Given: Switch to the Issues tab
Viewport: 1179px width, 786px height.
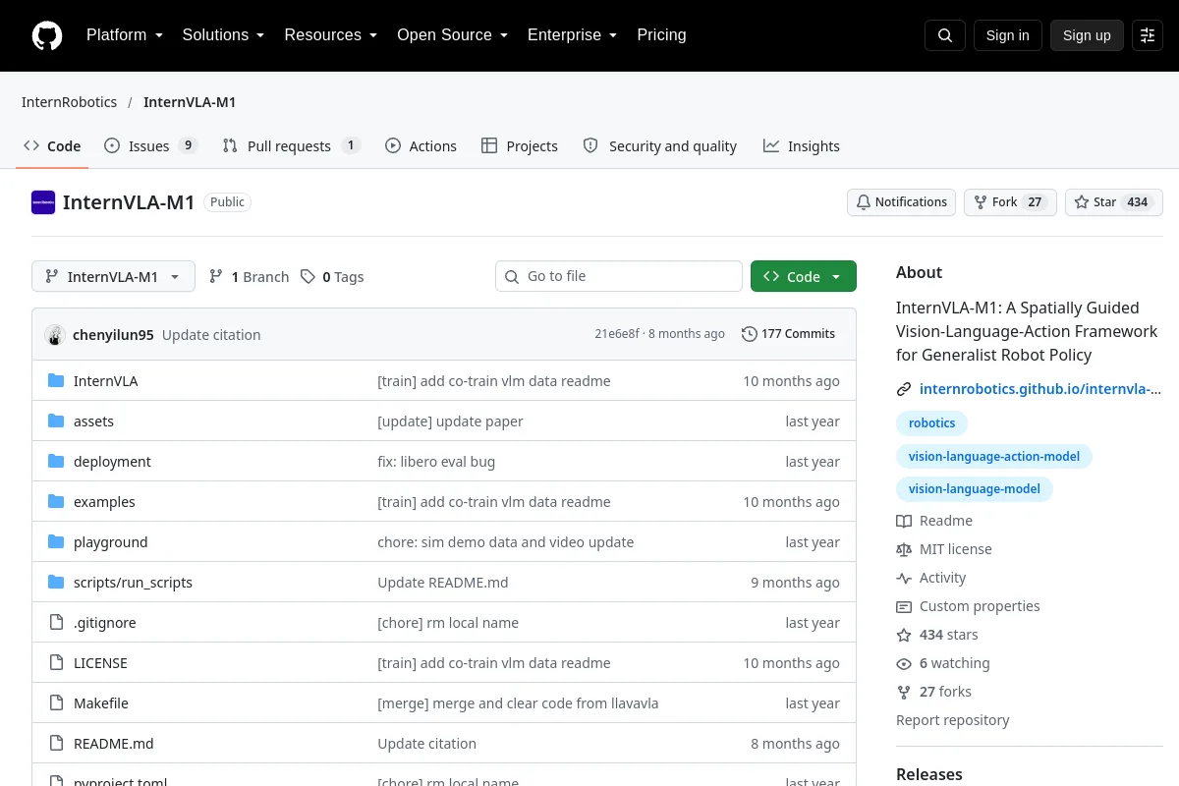Looking at the screenshot, I should click(x=151, y=146).
